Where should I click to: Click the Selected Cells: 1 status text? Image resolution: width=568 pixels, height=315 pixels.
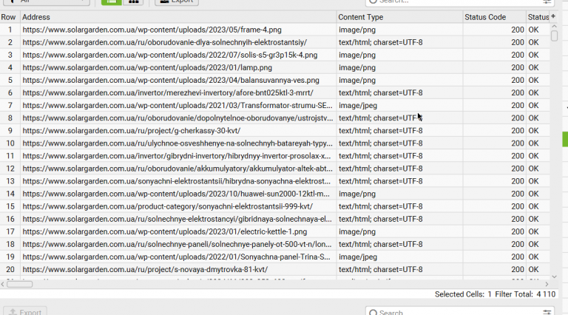coord(463,294)
